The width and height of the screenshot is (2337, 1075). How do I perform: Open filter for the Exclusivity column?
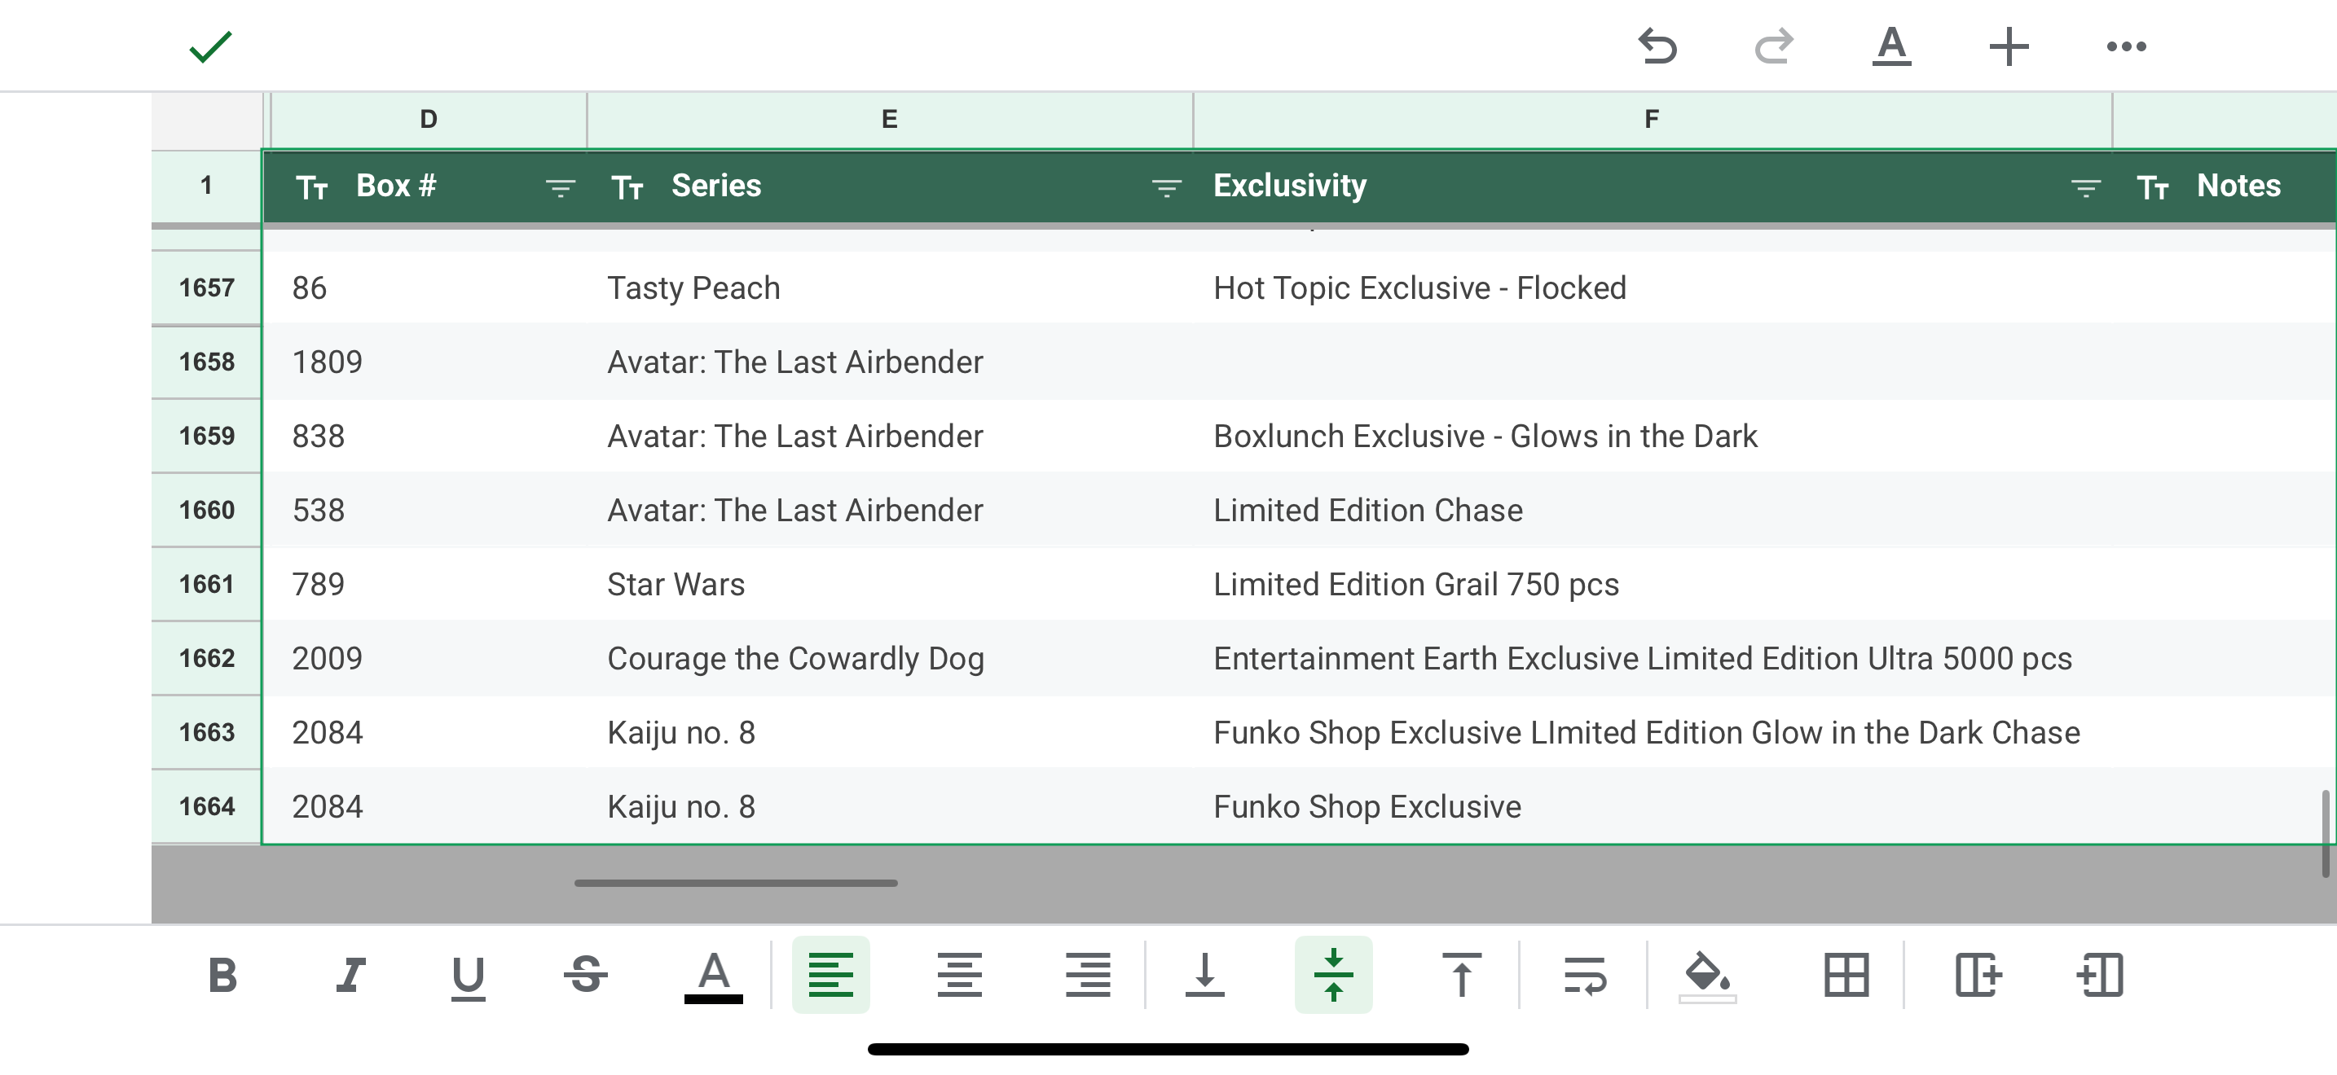pos(2086,187)
